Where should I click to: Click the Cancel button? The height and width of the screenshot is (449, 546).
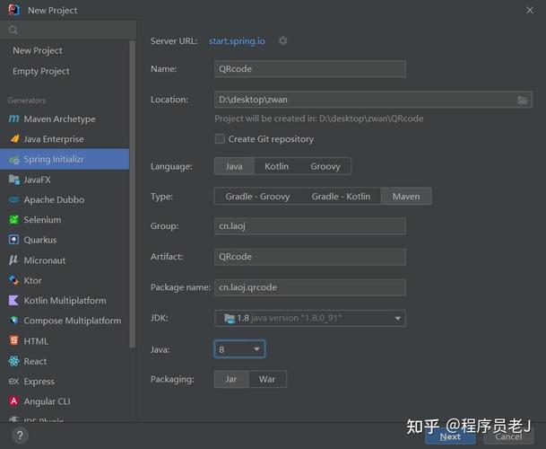point(508,436)
